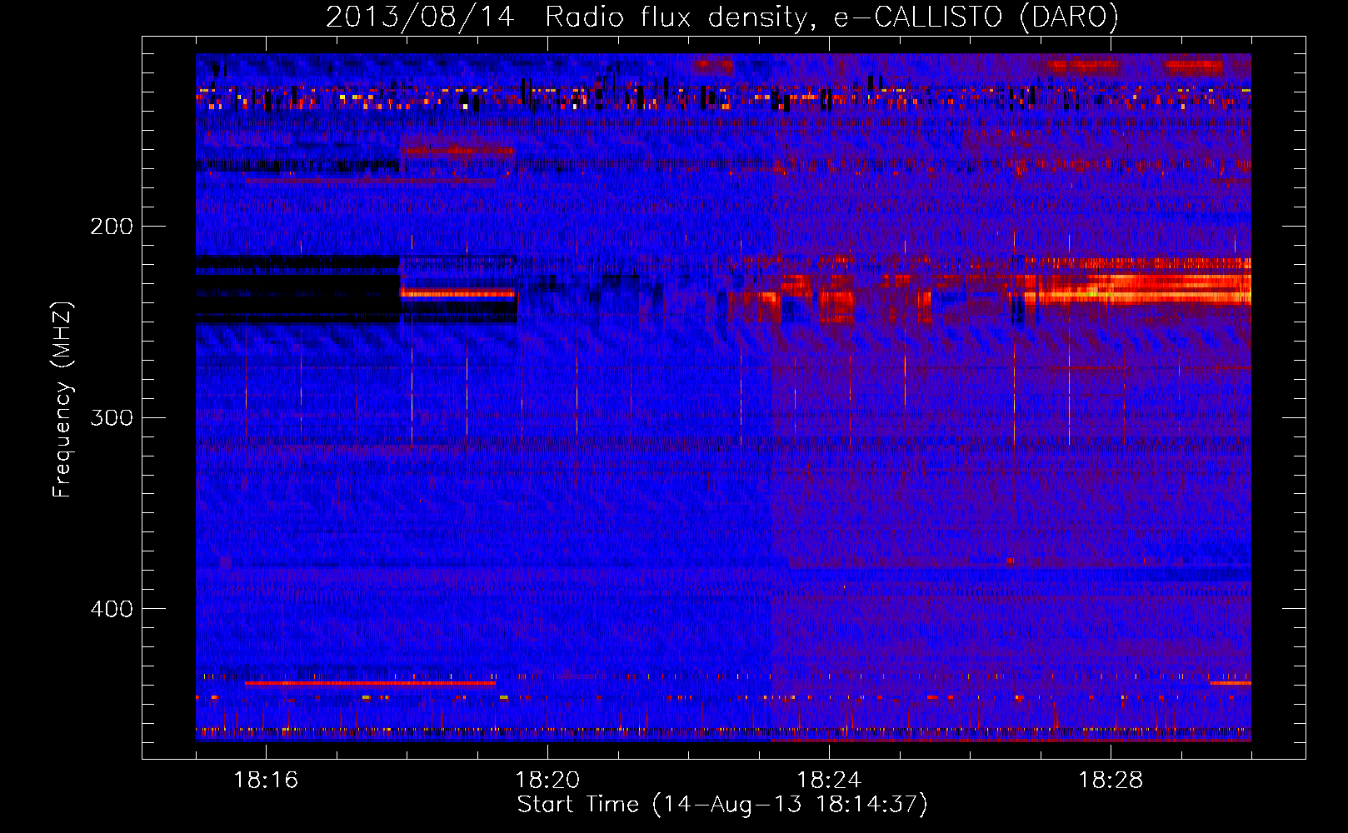Click the long red horizontal line below 400 MHz
This screenshot has height=833, width=1348.
point(370,683)
